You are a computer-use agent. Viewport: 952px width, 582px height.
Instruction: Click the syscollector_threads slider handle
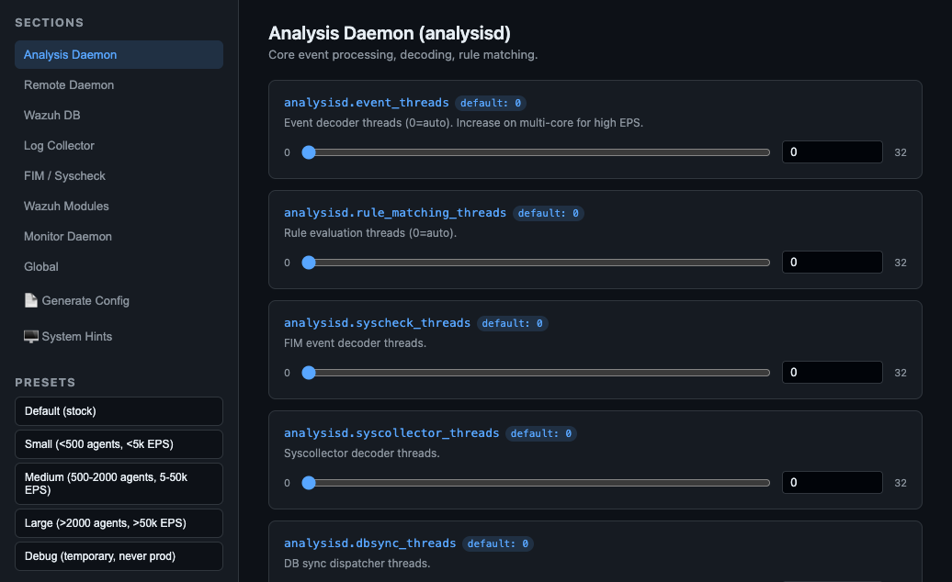309,483
